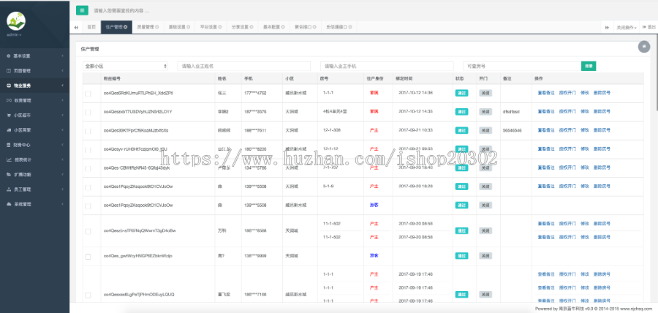658x313 pixels.
Task: Click 授权开门 in the 李婉2 row
Action: coord(567,112)
